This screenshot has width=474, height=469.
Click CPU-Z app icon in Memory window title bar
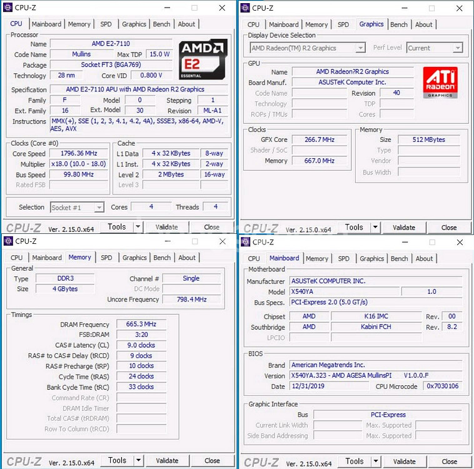point(8,241)
